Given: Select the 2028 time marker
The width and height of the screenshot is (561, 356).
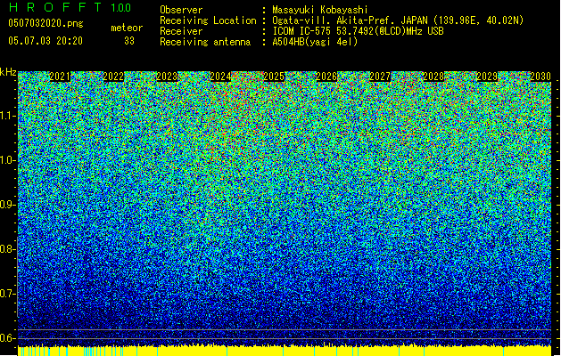Looking at the screenshot, I should pos(433,77).
